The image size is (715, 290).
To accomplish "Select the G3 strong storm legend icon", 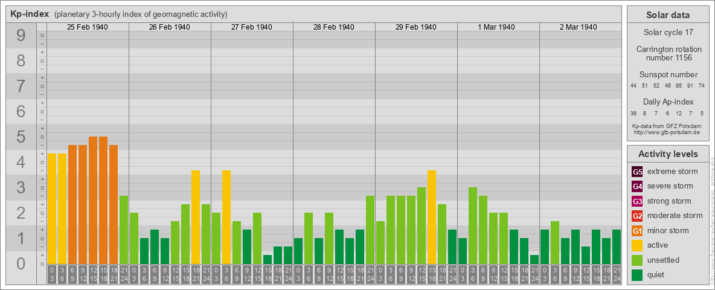I will (637, 201).
